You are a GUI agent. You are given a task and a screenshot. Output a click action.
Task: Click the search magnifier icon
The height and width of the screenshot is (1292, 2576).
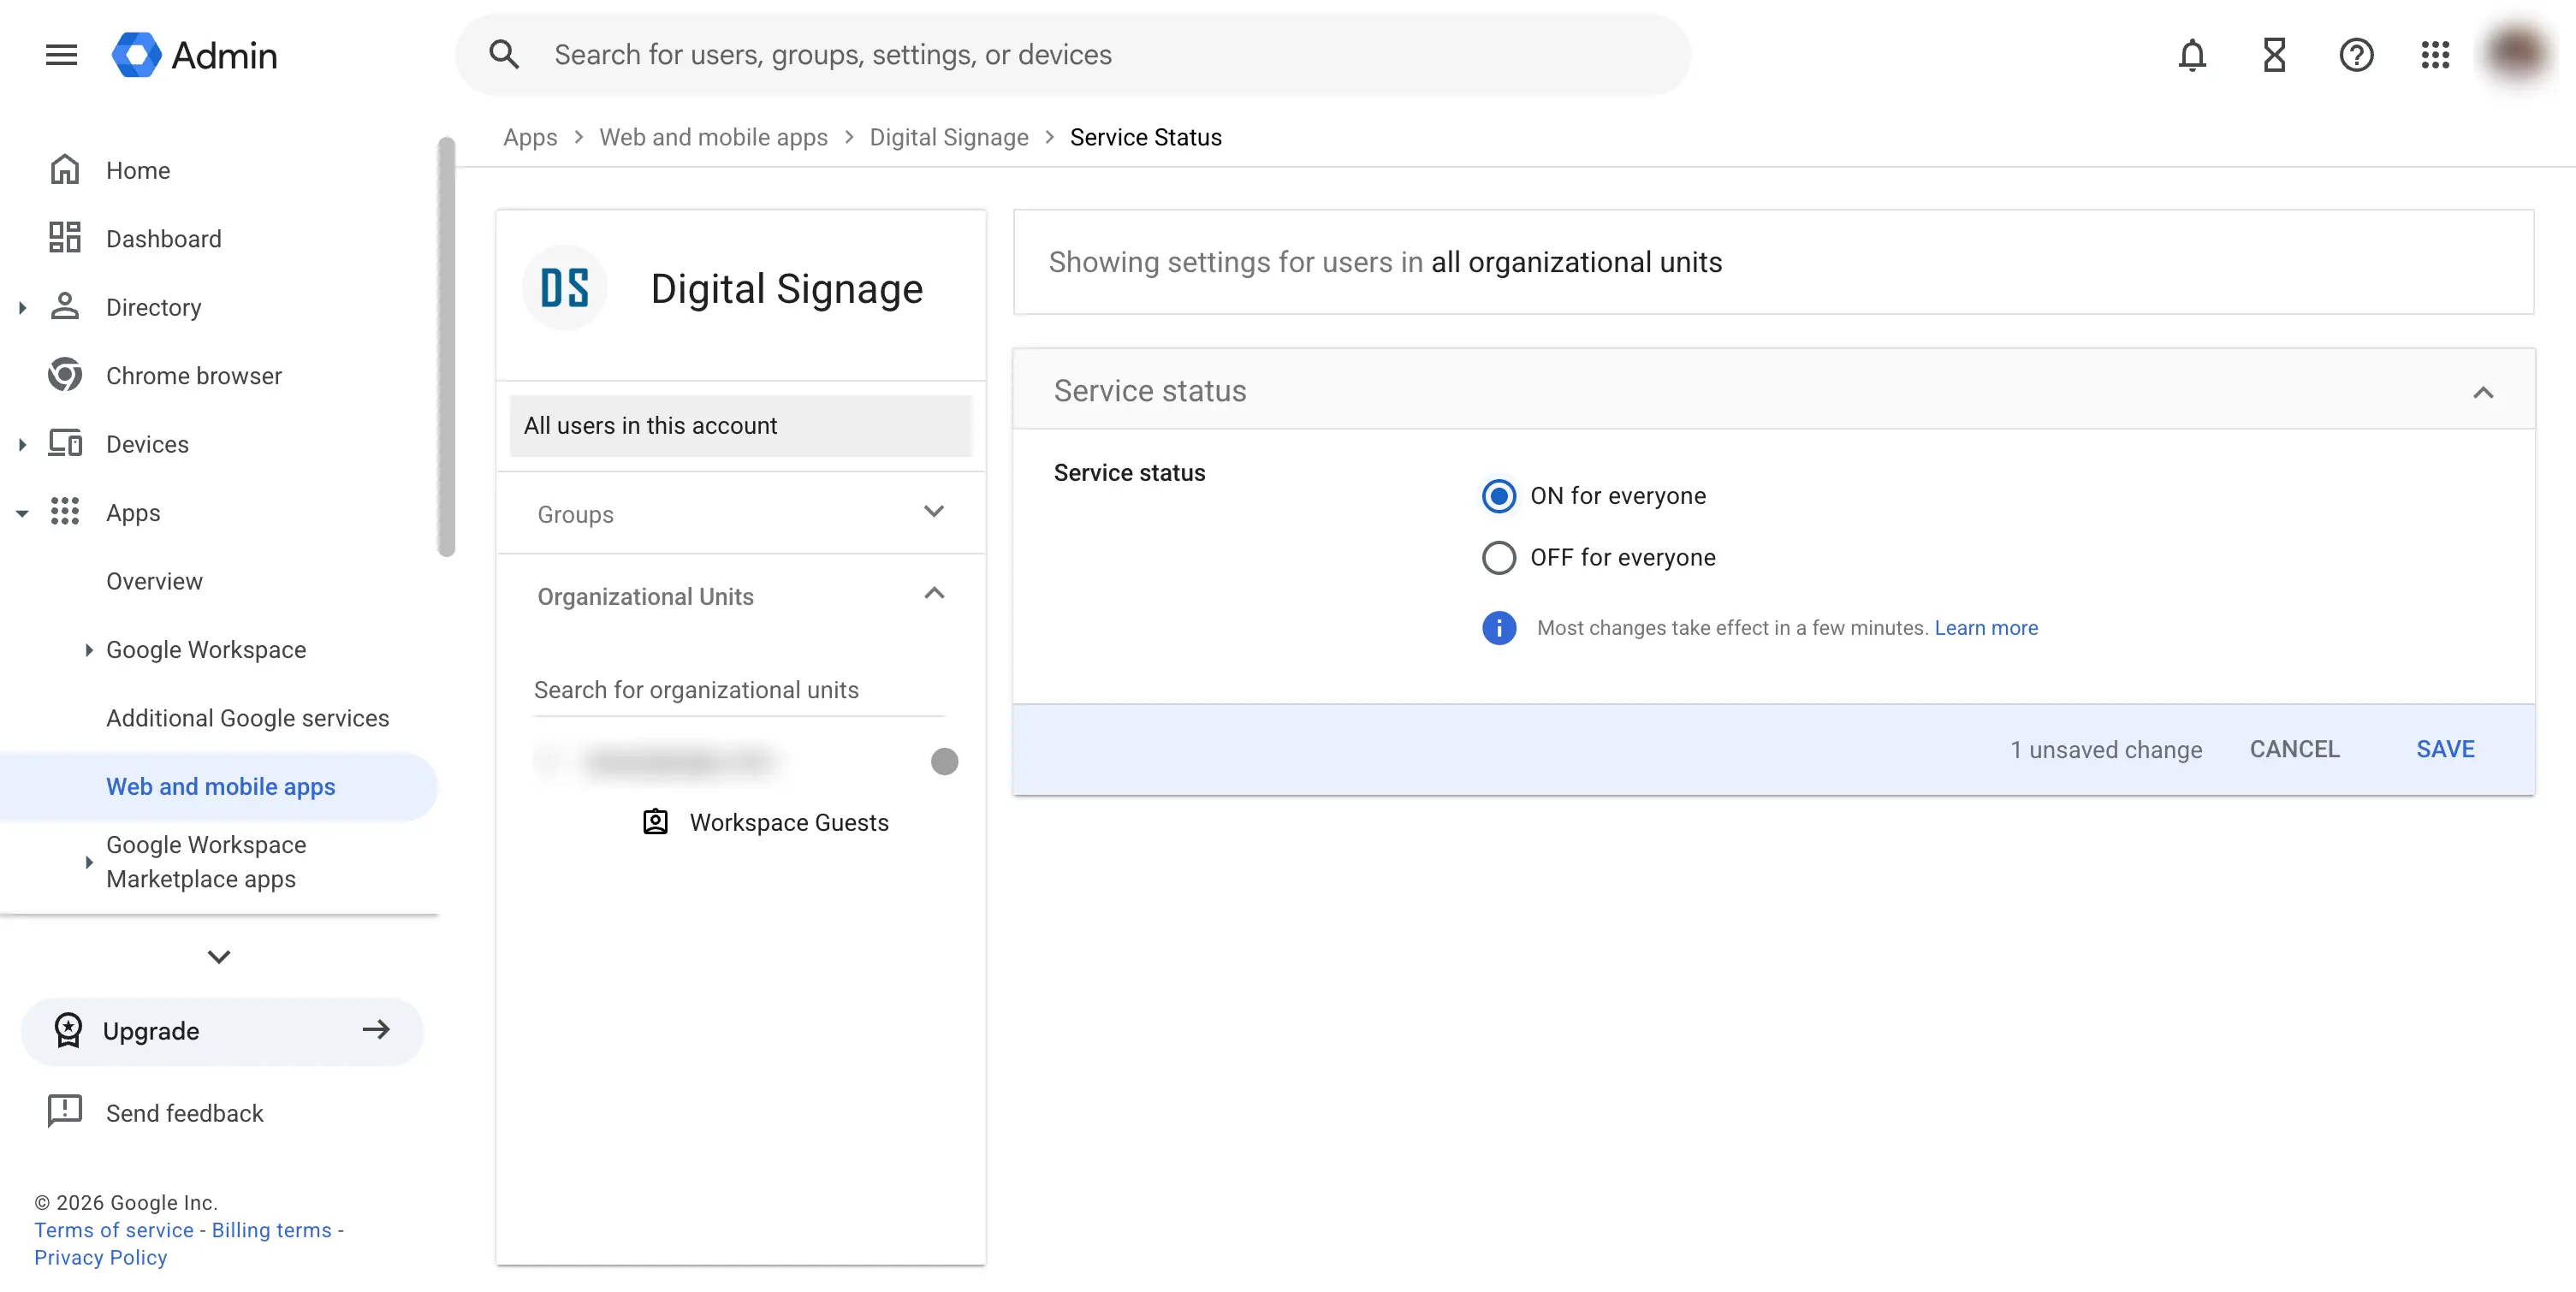[503, 55]
